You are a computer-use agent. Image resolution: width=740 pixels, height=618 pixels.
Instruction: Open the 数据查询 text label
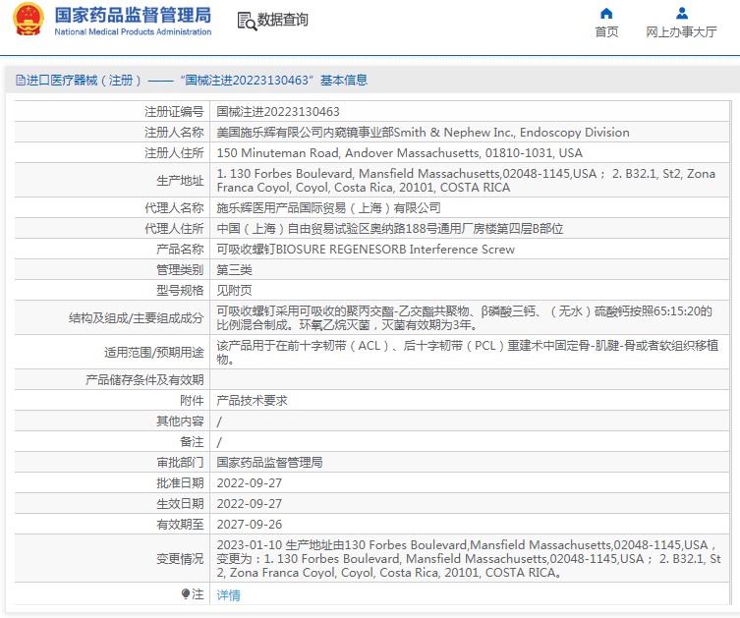[x=283, y=21]
